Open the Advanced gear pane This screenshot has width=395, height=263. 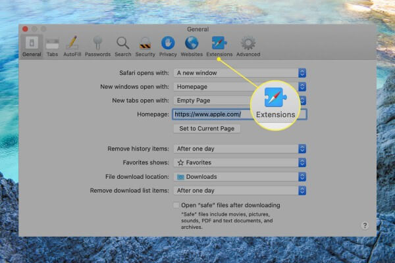(x=248, y=46)
